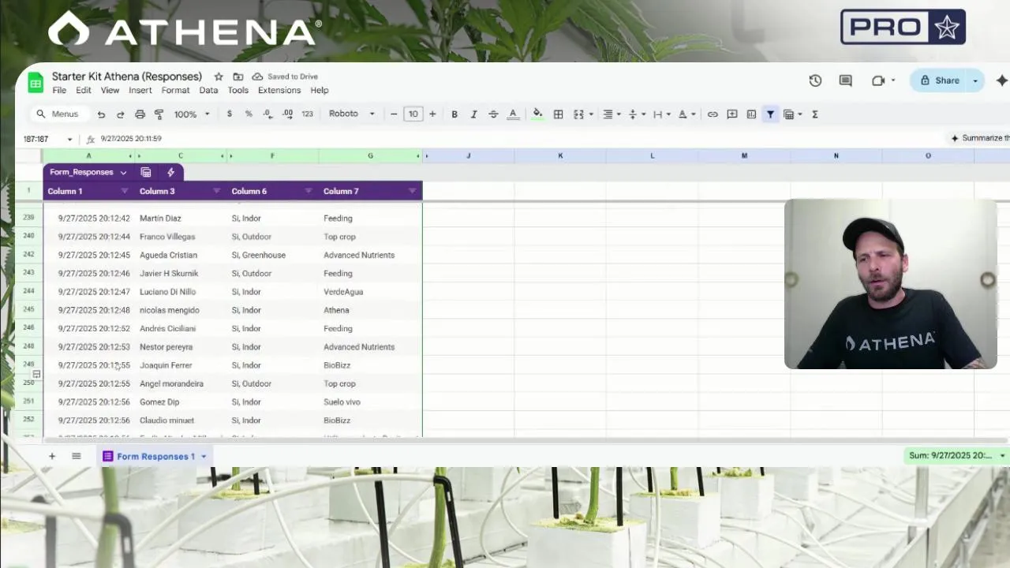Insert a link with the link icon
Viewport: 1010px width, 568px height.
pyautogui.click(x=713, y=114)
